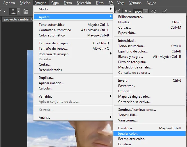Open Niveles adjustment

click(x=150, y=22)
